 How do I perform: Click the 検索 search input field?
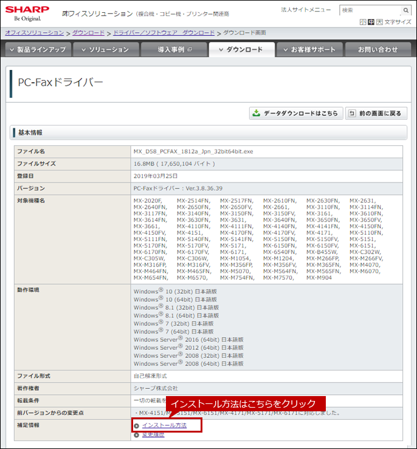[x=371, y=10]
